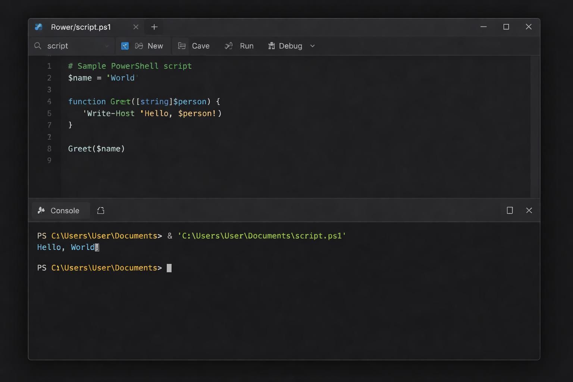Click the $name = 'World' line

[x=103, y=78]
